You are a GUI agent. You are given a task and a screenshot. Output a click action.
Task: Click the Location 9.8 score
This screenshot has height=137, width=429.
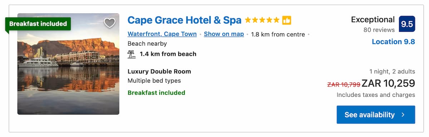(393, 42)
